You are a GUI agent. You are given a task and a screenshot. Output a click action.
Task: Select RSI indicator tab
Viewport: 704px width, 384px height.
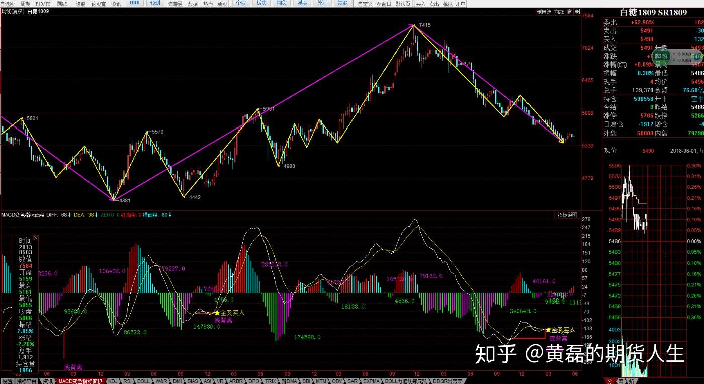(x=127, y=381)
